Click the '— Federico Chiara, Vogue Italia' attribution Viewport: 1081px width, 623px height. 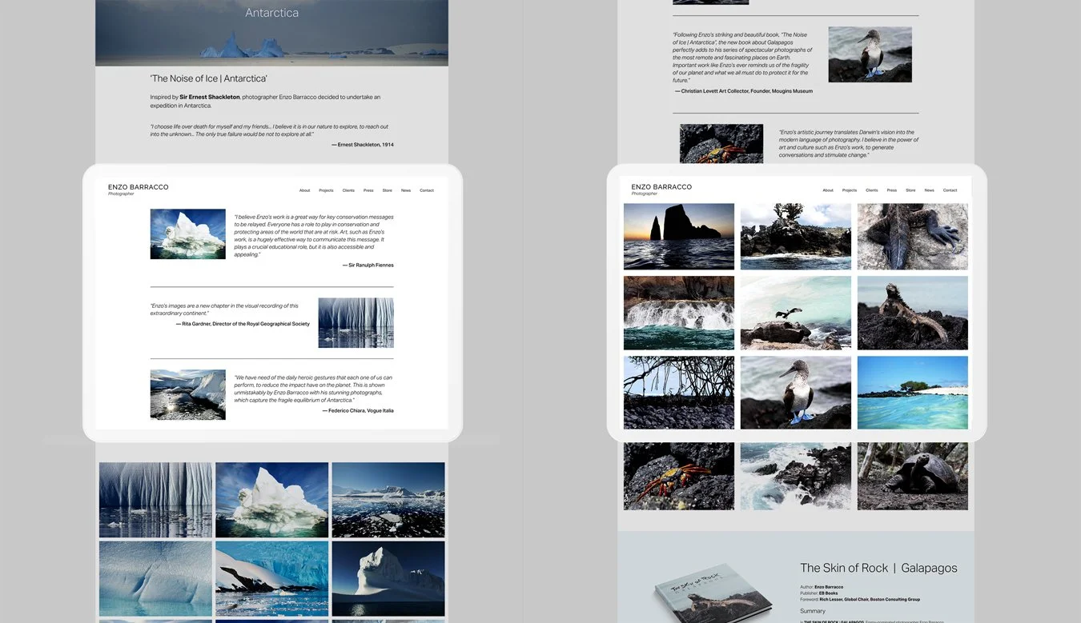click(x=358, y=410)
